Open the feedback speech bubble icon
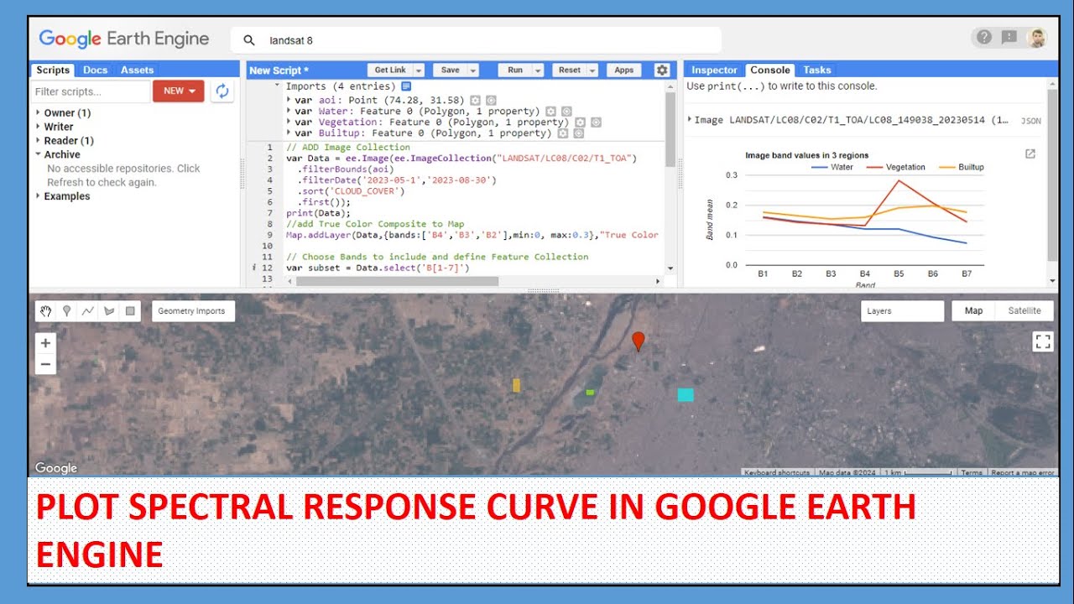Screen dimensions: 1074x604 pos(1009,37)
